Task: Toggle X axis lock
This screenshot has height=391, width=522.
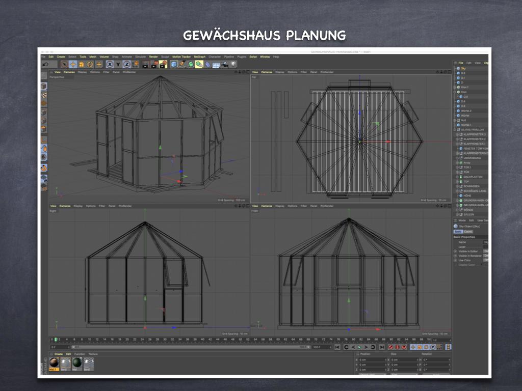Action: point(109,64)
